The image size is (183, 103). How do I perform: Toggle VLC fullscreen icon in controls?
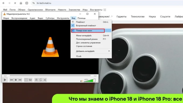point(26,80)
